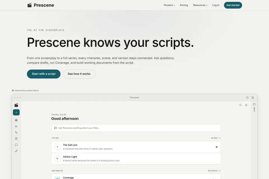Click the T avatar of The Salt Line

coord(57,147)
